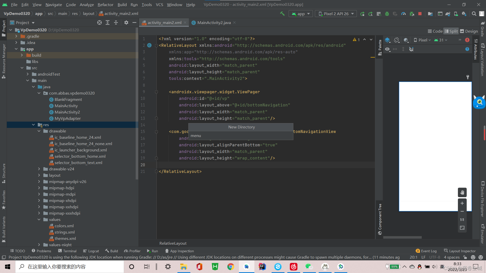Open the Refactor menu

[105, 5]
